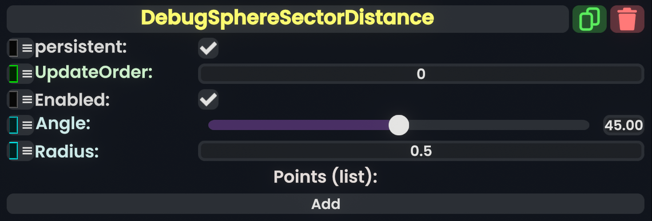Click the green slot icon left of UpdateOrder
This screenshot has width=652, height=221.
click(x=13, y=73)
